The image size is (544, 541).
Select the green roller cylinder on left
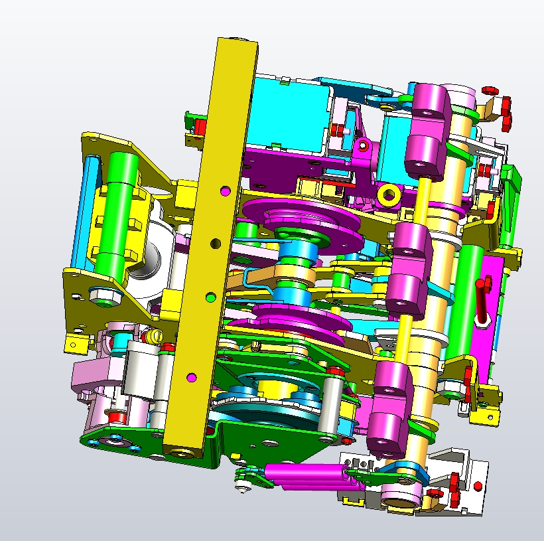pyautogui.click(x=117, y=218)
